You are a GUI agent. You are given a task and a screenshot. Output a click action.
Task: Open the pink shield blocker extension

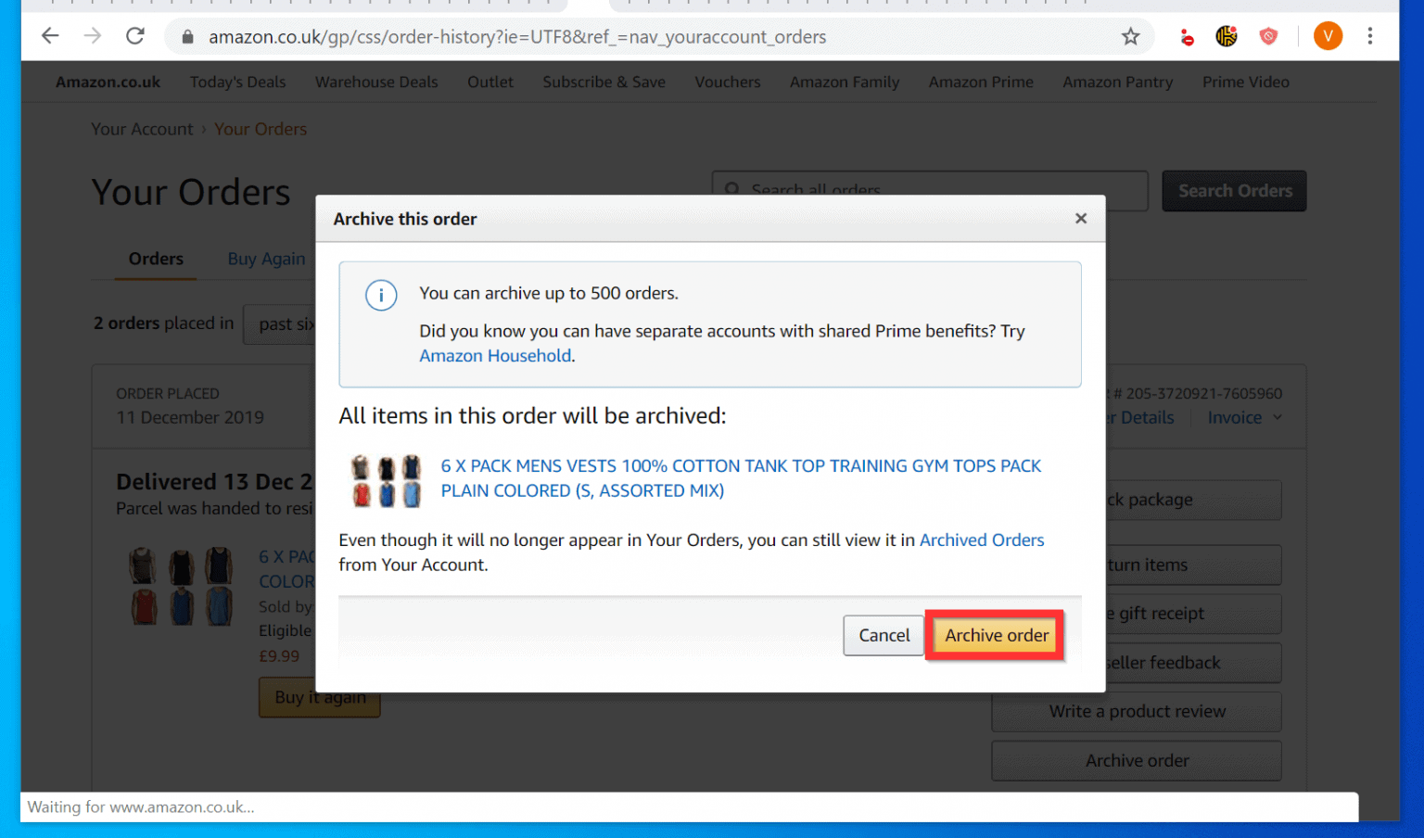click(x=1268, y=36)
